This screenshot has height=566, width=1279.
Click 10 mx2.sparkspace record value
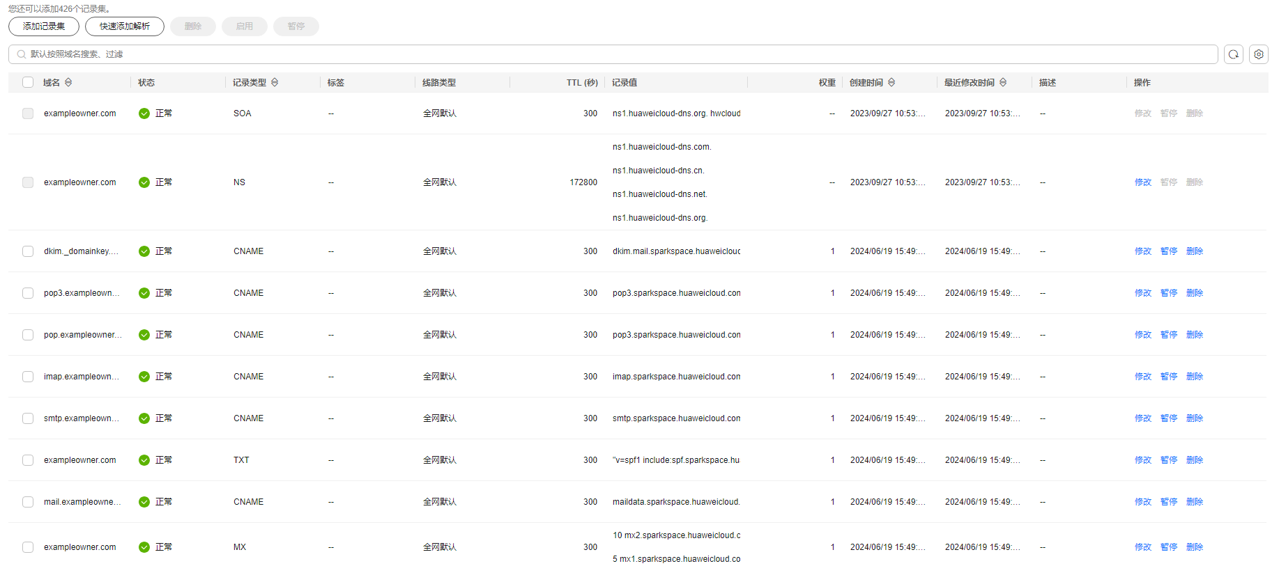coord(677,535)
